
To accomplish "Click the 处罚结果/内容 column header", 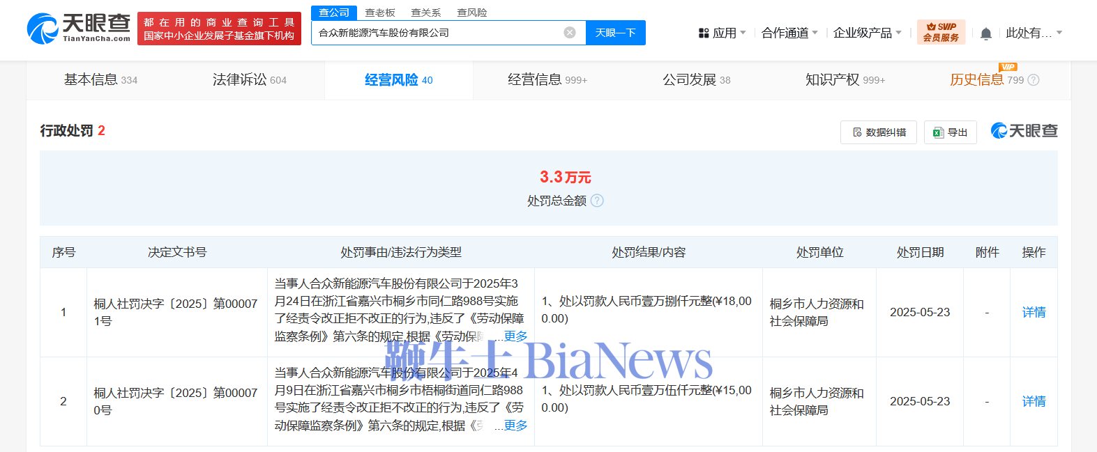I will pos(649,252).
